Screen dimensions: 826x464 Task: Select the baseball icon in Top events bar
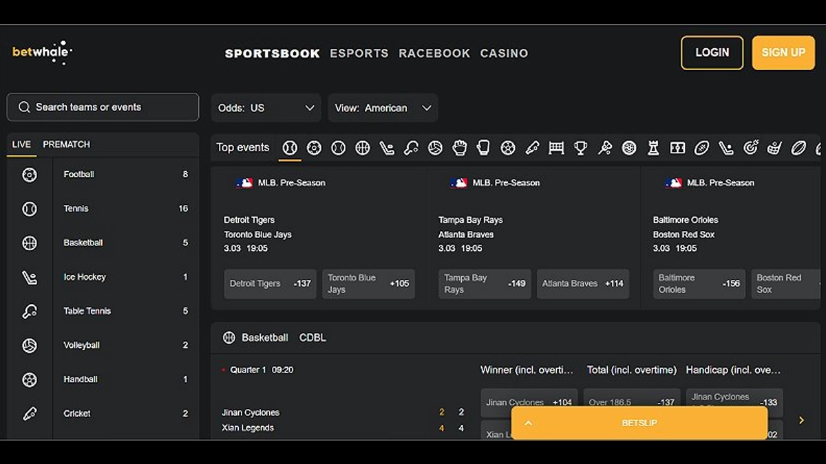290,148
